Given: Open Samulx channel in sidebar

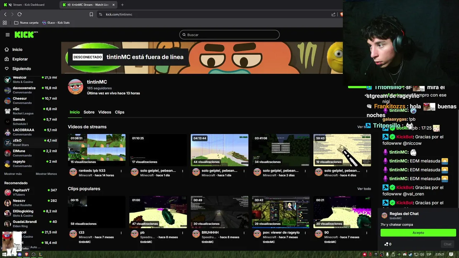Looking at the screenshot, I should point(30,121).
